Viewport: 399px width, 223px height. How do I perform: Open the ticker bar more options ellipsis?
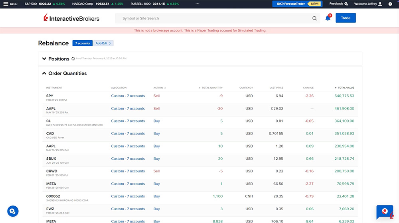pyautogui.click(x=197, y=4)
